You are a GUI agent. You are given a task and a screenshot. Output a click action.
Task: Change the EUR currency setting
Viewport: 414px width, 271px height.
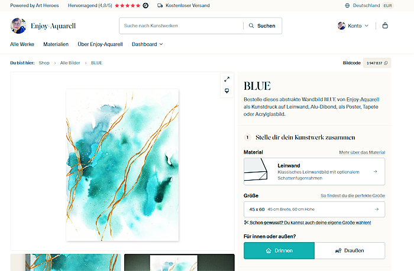(x=387, y=5)
